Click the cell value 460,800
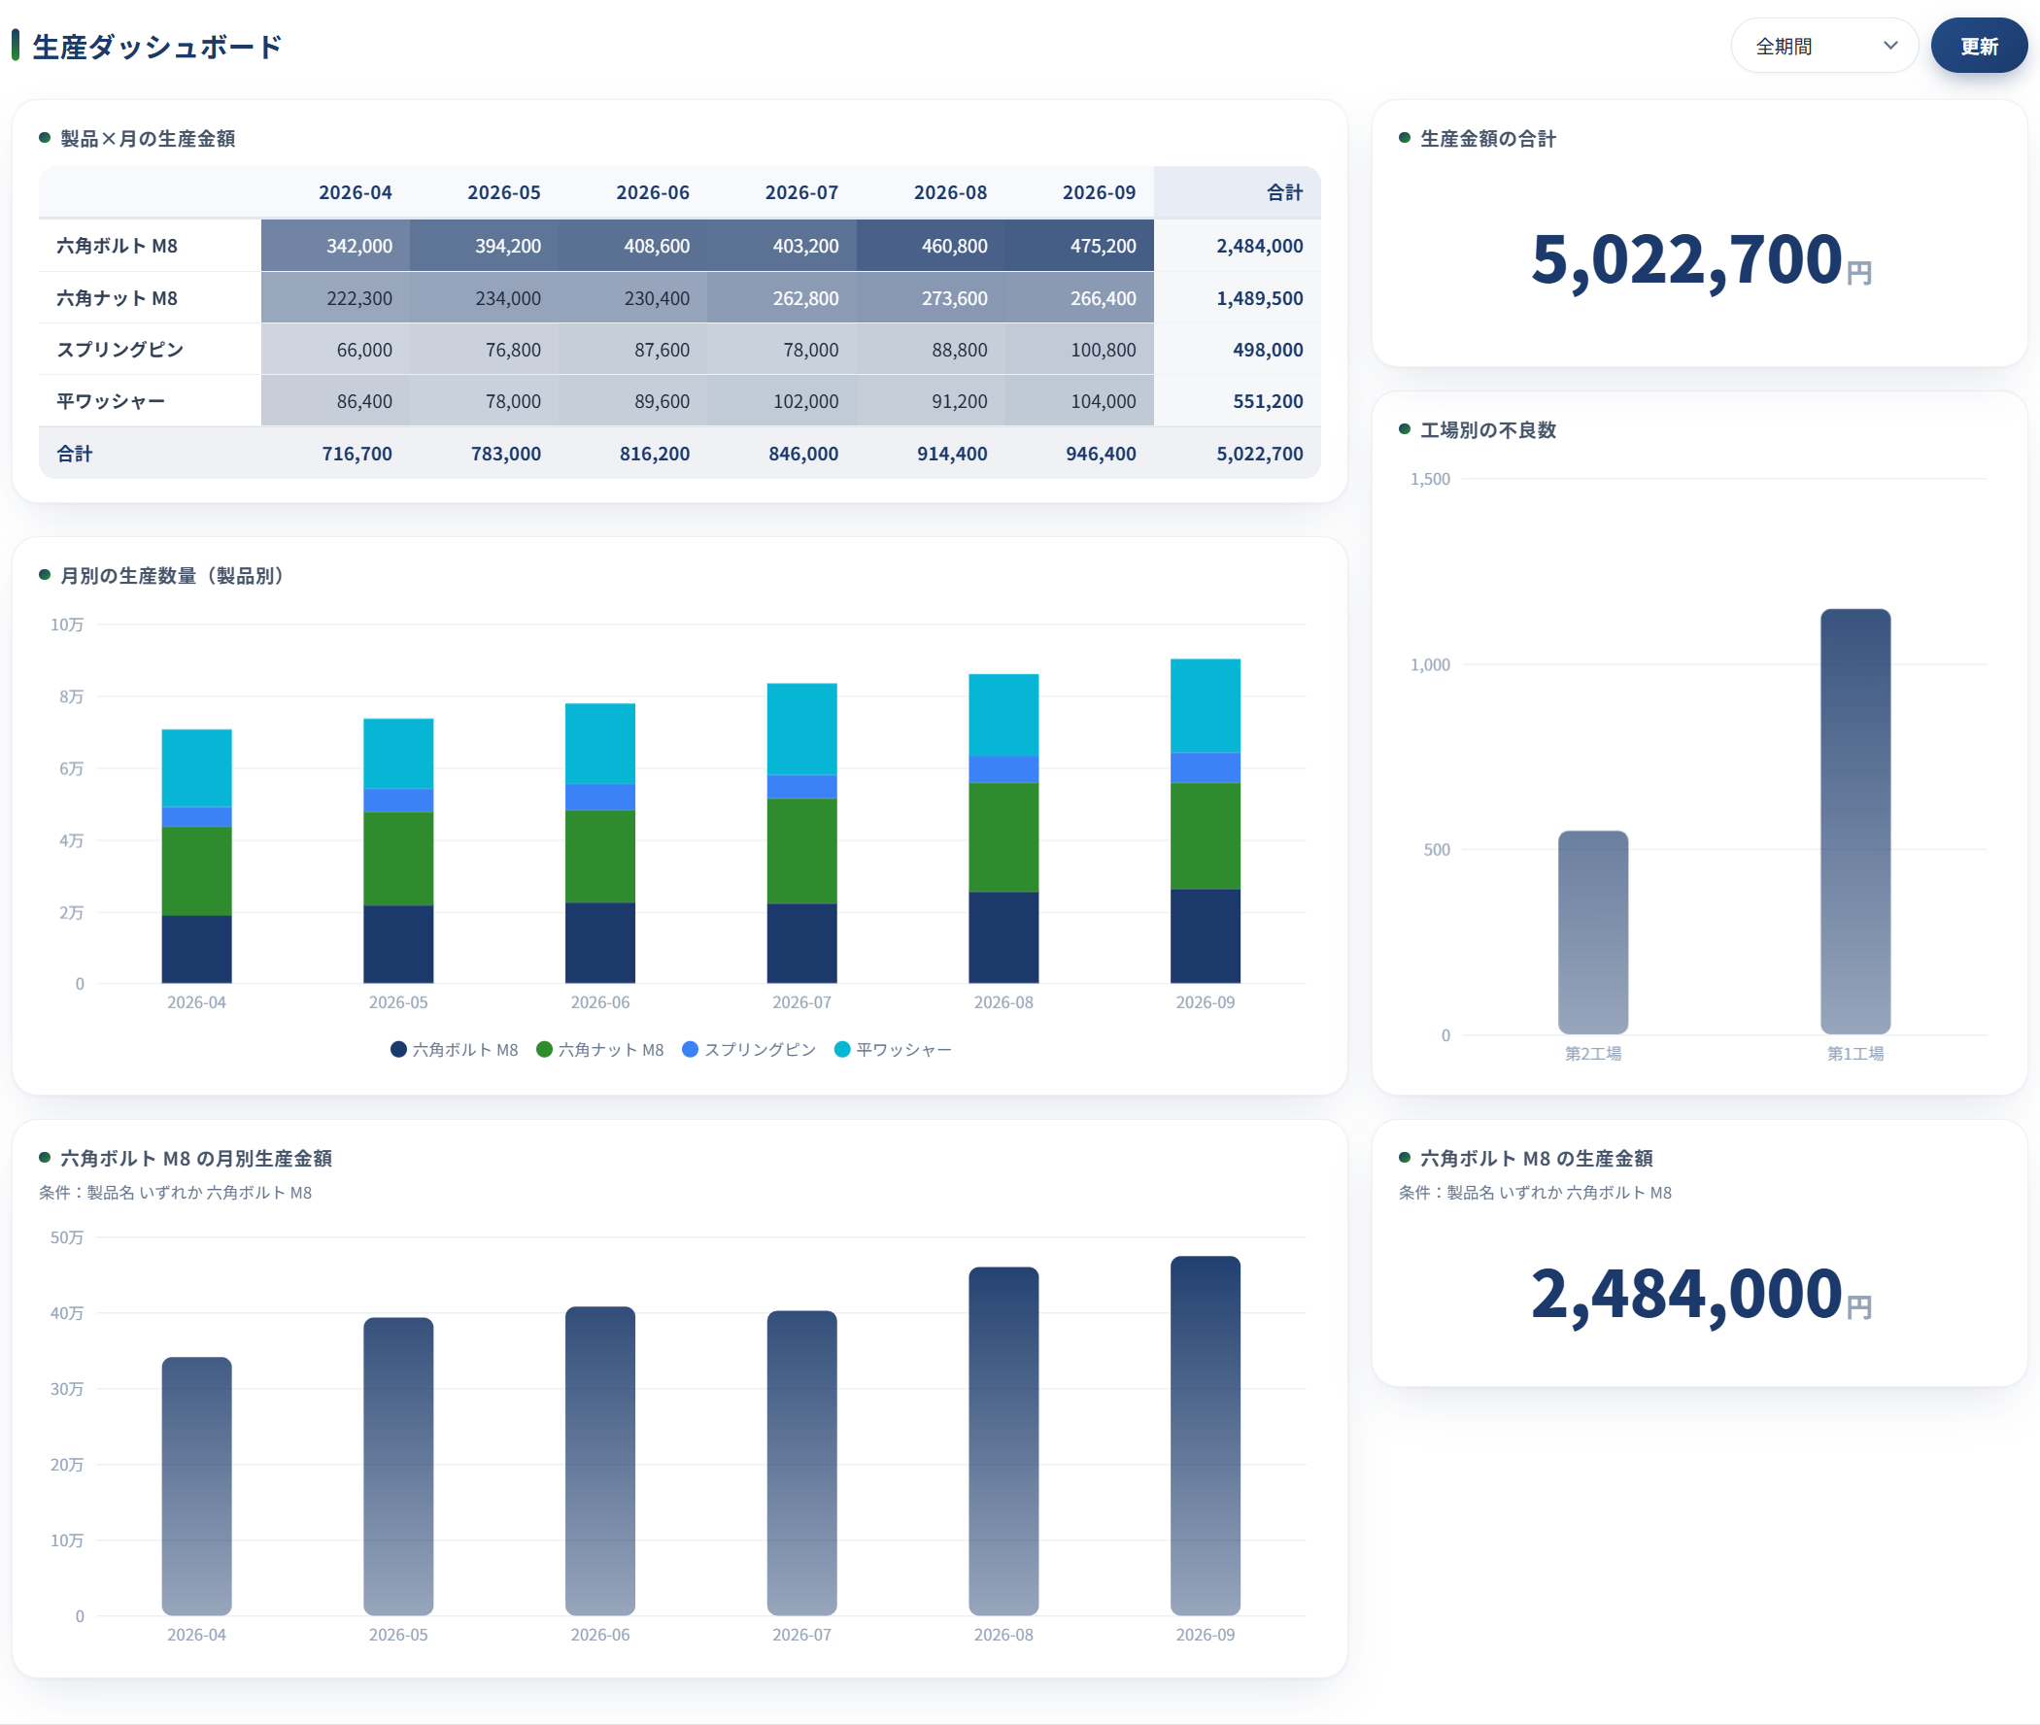Screen dimensions: 2040x1725 pyautogui.click(x=931, y=246)
